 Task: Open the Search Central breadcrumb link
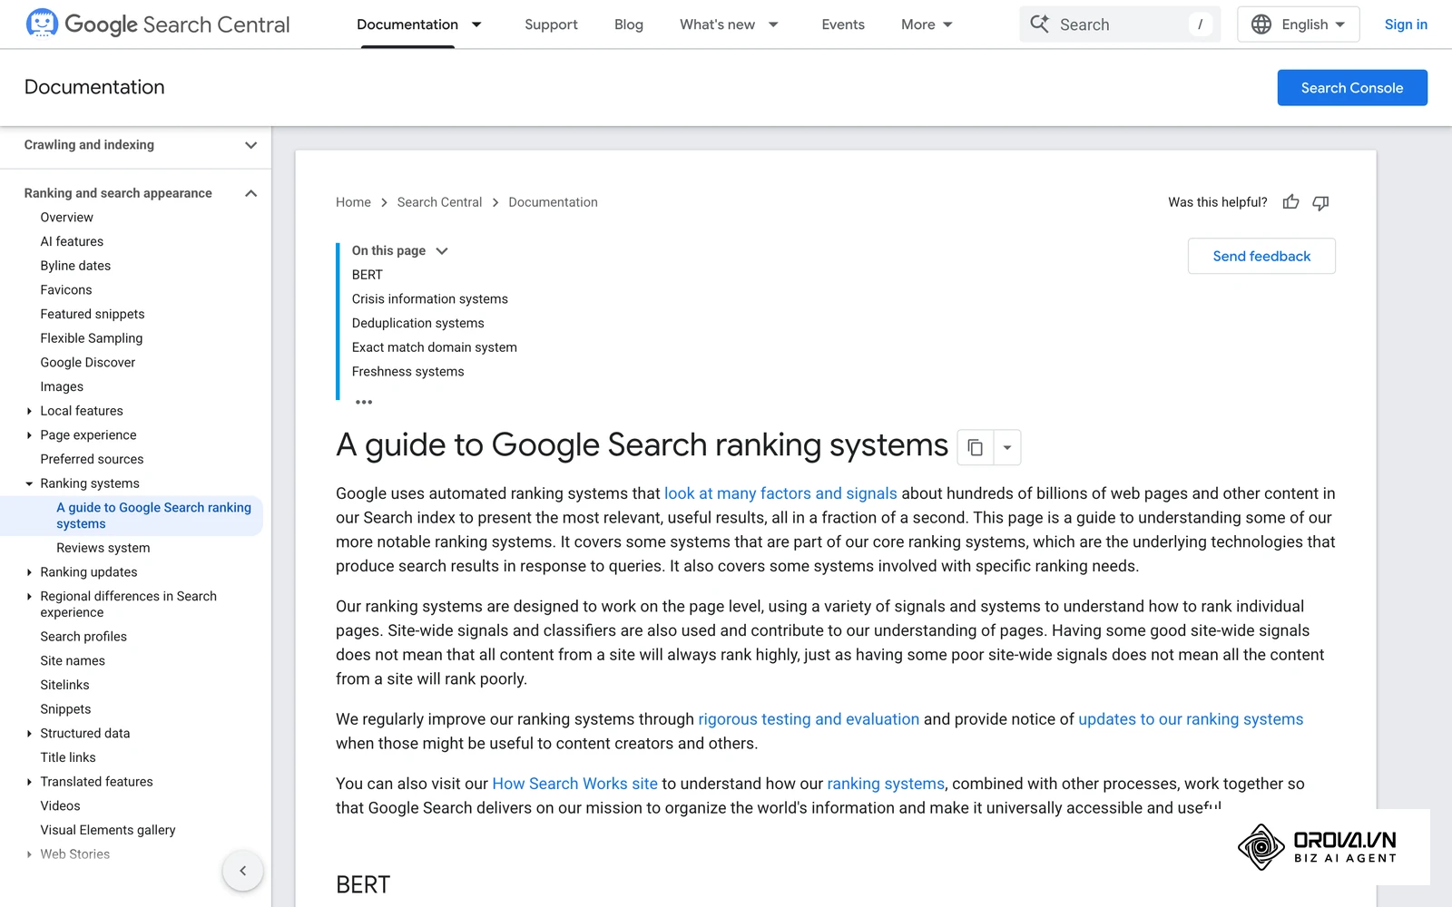(439, 202)
